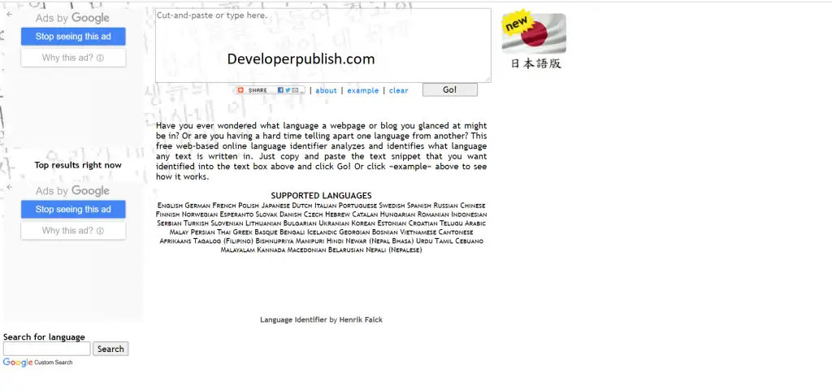Viewport: 832px width, 391px height.
Task: Click the info icon in lower 'Why this ad?'
Action: point(100,231)
